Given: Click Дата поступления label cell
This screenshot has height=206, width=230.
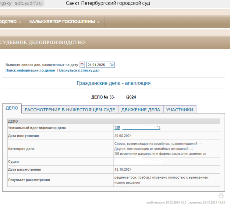Looking at the screenshot, I should coord(60,136).
